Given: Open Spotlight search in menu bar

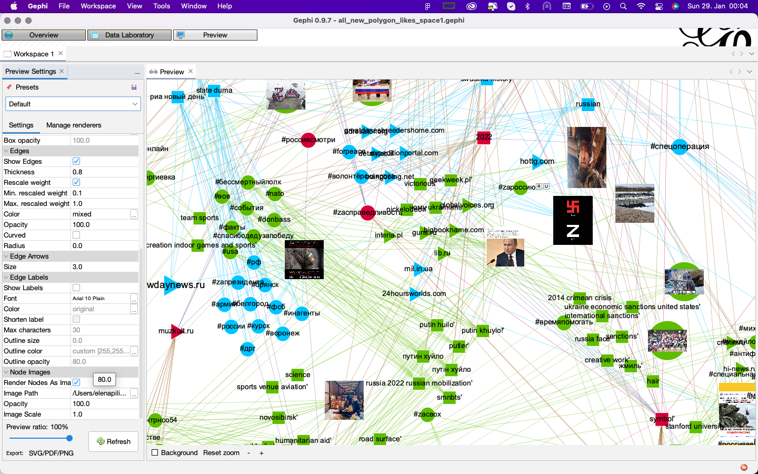Looking at the screenshot, I should [623, 6].
